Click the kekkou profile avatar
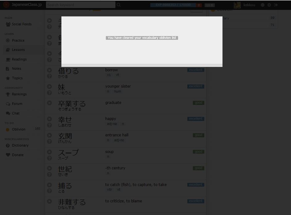 [x=237, y=5]
